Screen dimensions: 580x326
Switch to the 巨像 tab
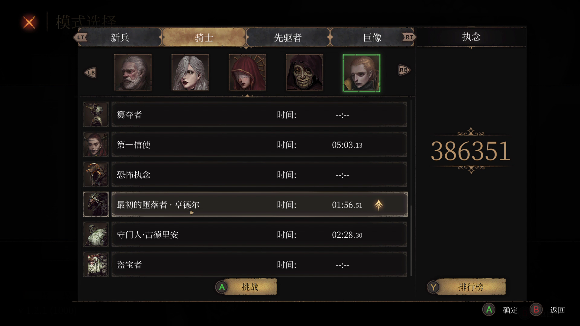[x=372, y=37]
